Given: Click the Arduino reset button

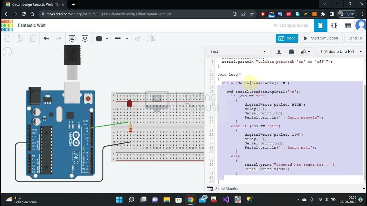Looking at the screenshot, I should coord(88,98).
